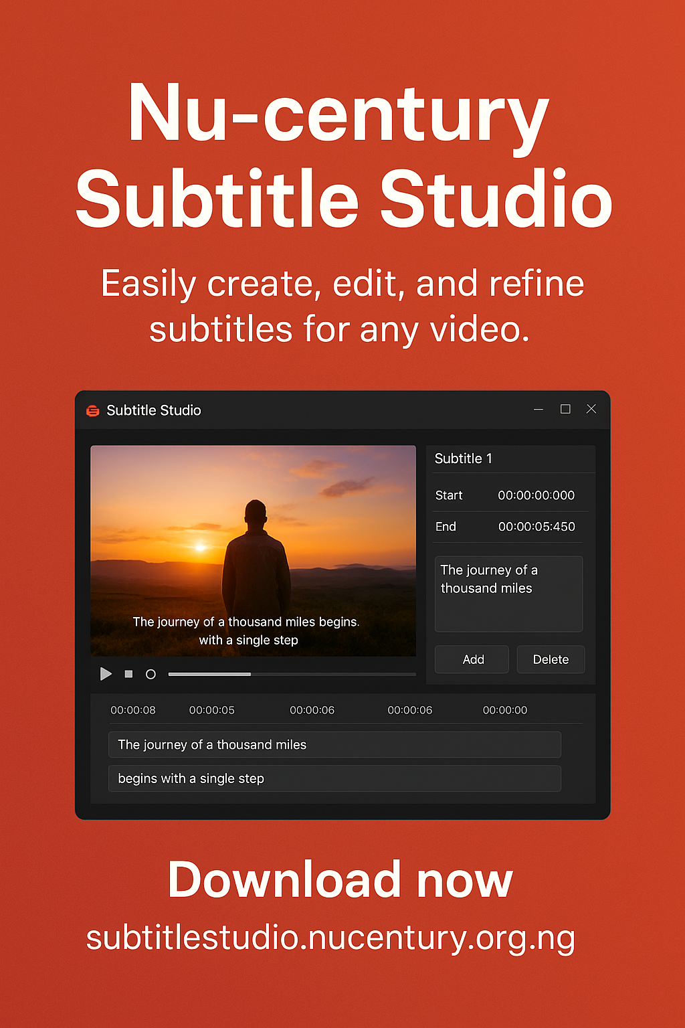The image size is (685, 1028).
Task: Click the circular marker icon next to playback controls
Action: pos(151,674)
